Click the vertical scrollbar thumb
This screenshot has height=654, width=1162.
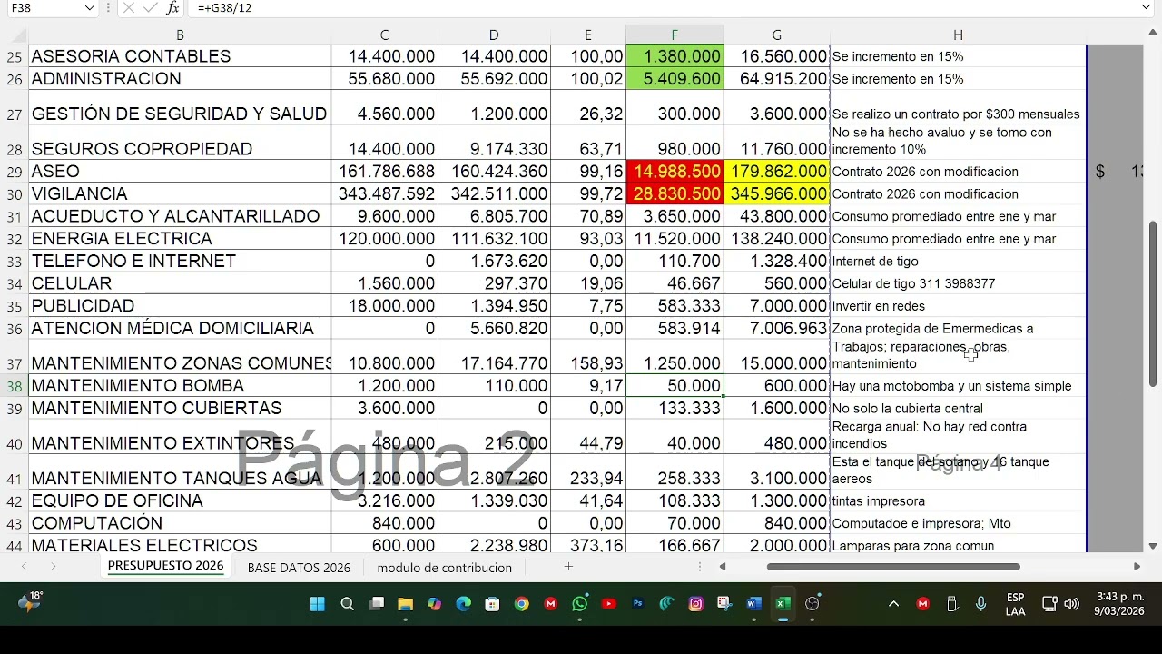tap(1153, 304)
